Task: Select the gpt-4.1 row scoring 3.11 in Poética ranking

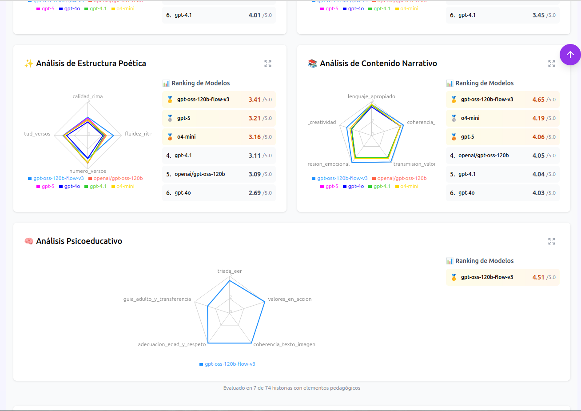Action: click(219, 156)
